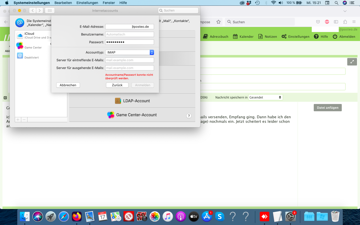
Task: Open help for Internet Accounts
Action: coord(189,116)
